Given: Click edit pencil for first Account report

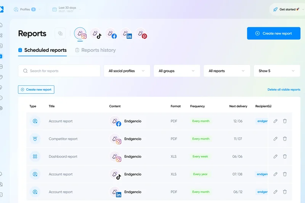Looking at the screenshot, I should 276,121.
